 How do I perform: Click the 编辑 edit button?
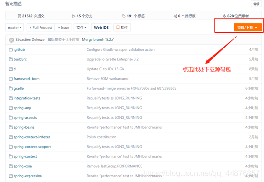click(256, 4)
